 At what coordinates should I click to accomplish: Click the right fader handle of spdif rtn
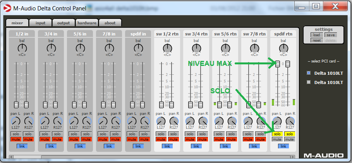click(x=288, y=64)
